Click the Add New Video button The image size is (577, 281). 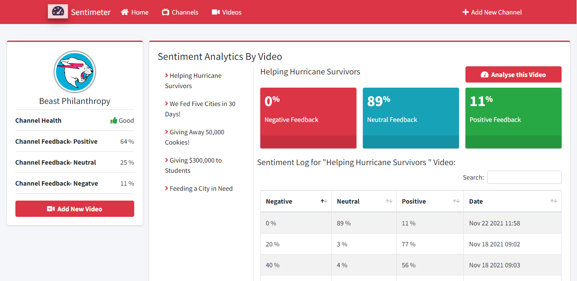coord(75,209)
